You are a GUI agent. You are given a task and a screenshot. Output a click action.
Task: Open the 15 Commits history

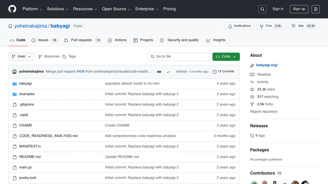(x=223, y=72)
